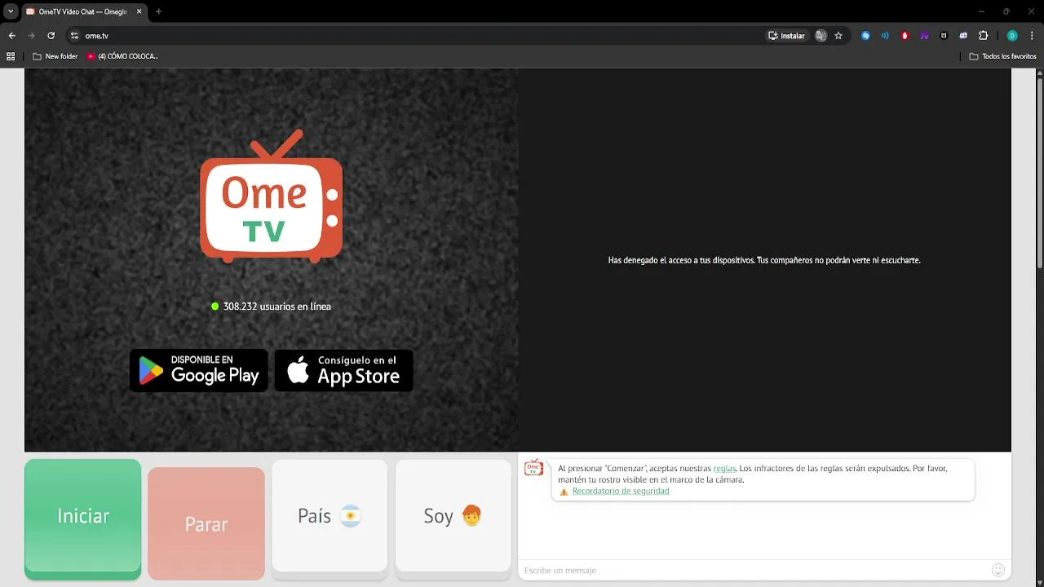Open the Chrome profile avatar

[x=1012, y=36]
